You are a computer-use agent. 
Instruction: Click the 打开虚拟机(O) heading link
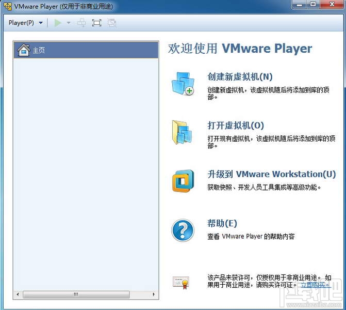tap(236, 126)
